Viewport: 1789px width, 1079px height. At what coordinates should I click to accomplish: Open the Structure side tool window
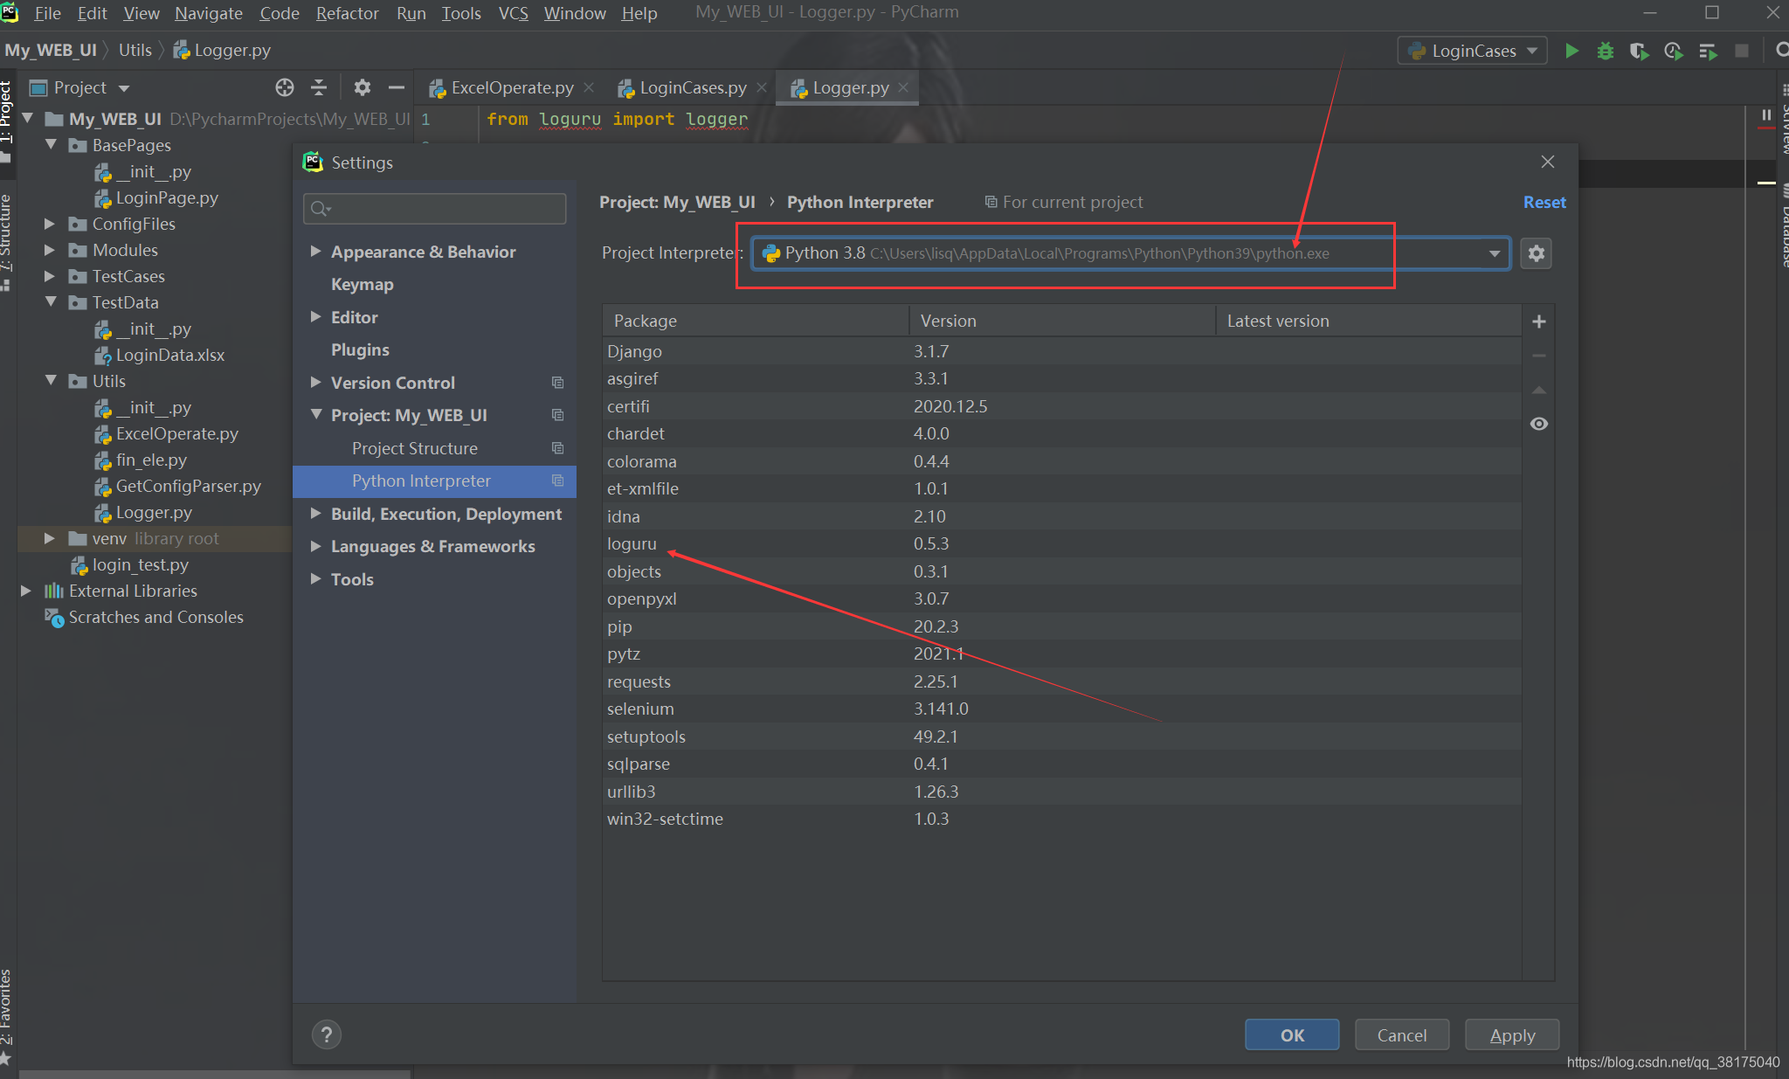6,241
